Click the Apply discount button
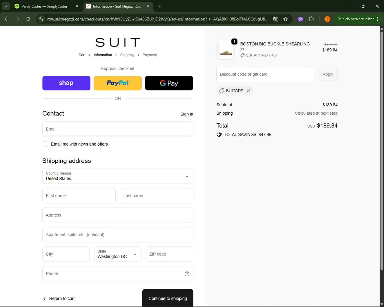This screenshot has height=307, width=384. (x=328, y=74)
